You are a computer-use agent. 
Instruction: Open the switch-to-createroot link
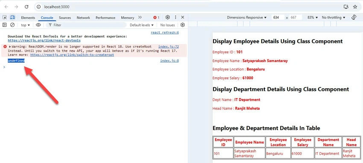[72, 55]
